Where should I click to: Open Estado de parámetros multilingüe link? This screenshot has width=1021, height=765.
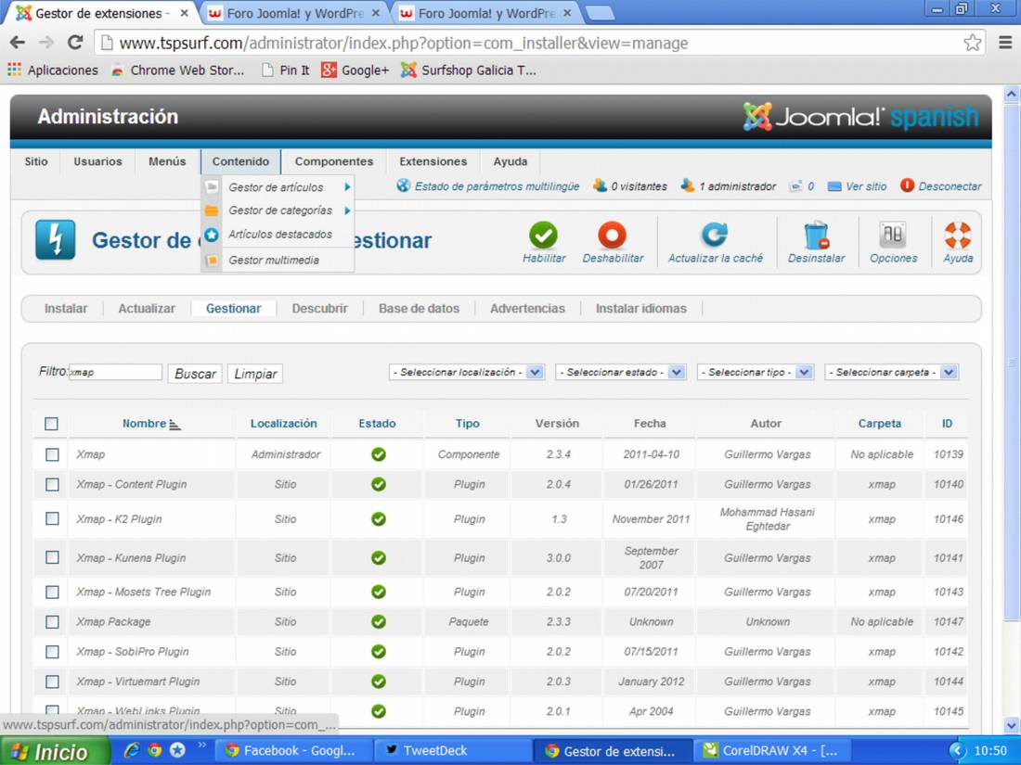pos(487,186)
